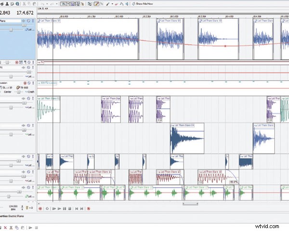Click the Percussion track pan slider handle

18,92
